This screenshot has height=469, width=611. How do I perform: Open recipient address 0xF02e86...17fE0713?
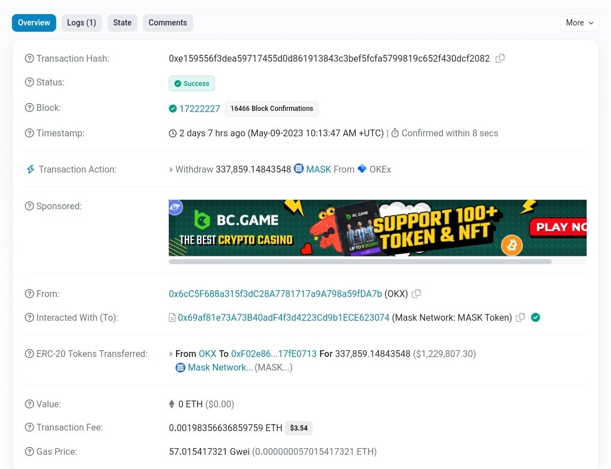(x=274, y=354)
